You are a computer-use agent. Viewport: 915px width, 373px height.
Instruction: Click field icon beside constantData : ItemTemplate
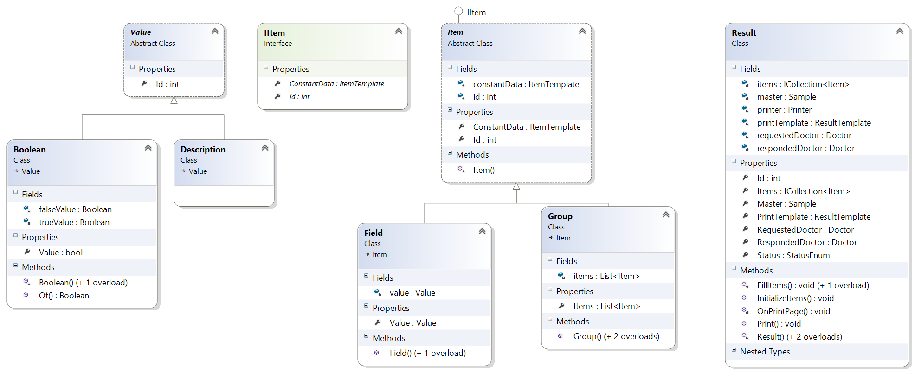coord(461,83)
